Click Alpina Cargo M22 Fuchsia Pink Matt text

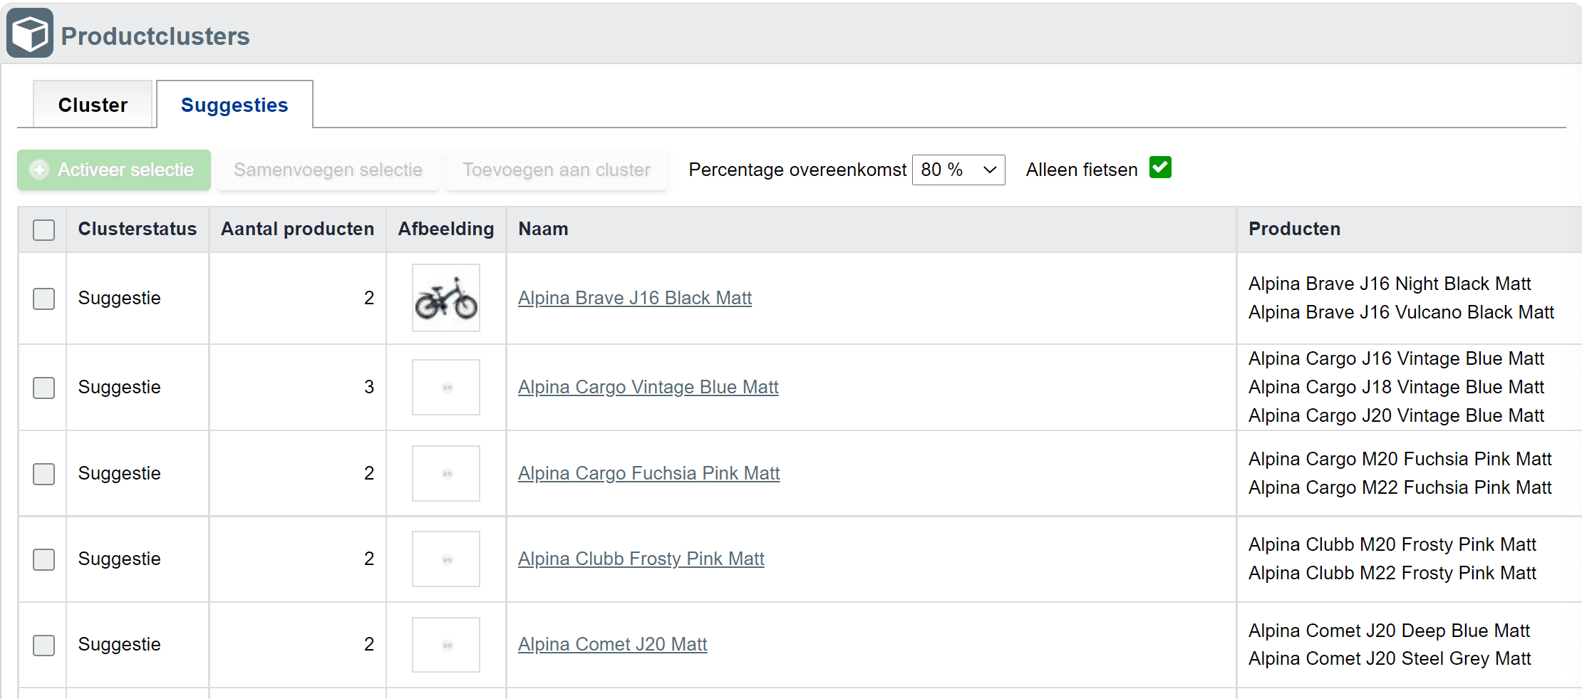click(1400, 487)
